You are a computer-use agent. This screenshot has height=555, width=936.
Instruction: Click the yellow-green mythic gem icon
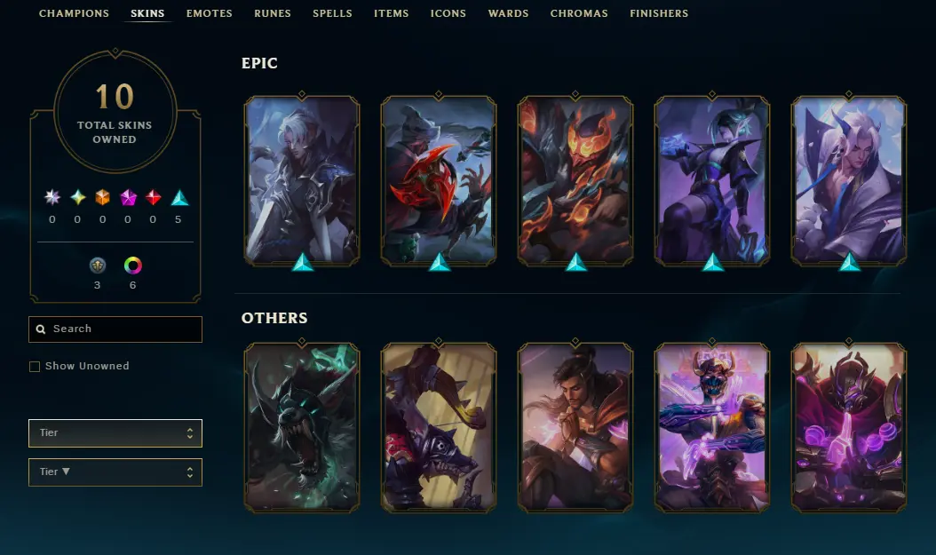(x=77, y=197)
